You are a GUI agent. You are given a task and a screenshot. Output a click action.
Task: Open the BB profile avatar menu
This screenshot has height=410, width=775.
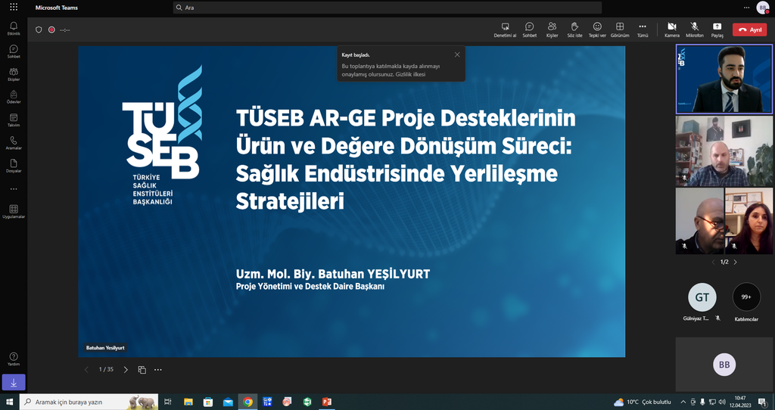point(763,8)
